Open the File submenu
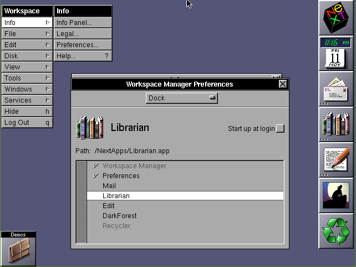Viewport: 356px width, 267px height. click(27, 34)
